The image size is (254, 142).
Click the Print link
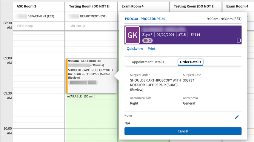click(x=151, y=49)
